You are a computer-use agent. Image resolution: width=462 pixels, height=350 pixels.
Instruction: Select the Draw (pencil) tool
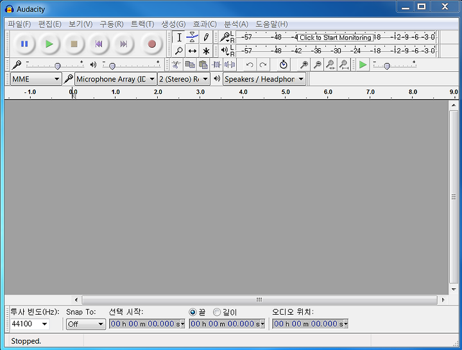pos(206,37)
